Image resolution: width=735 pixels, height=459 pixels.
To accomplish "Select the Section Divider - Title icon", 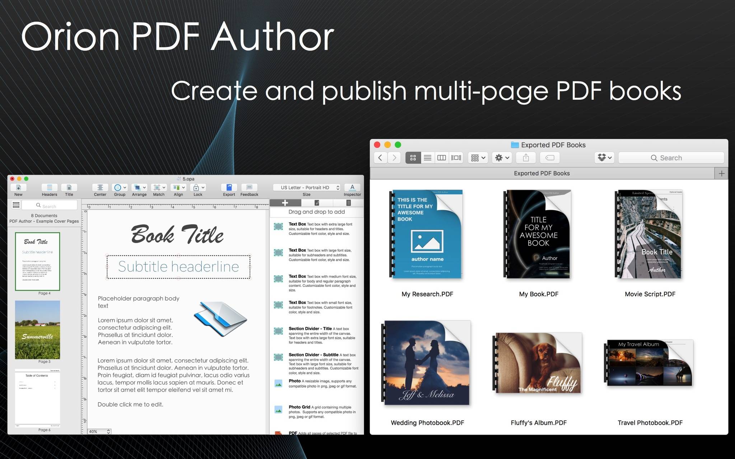I will click(x=278, y=331).
